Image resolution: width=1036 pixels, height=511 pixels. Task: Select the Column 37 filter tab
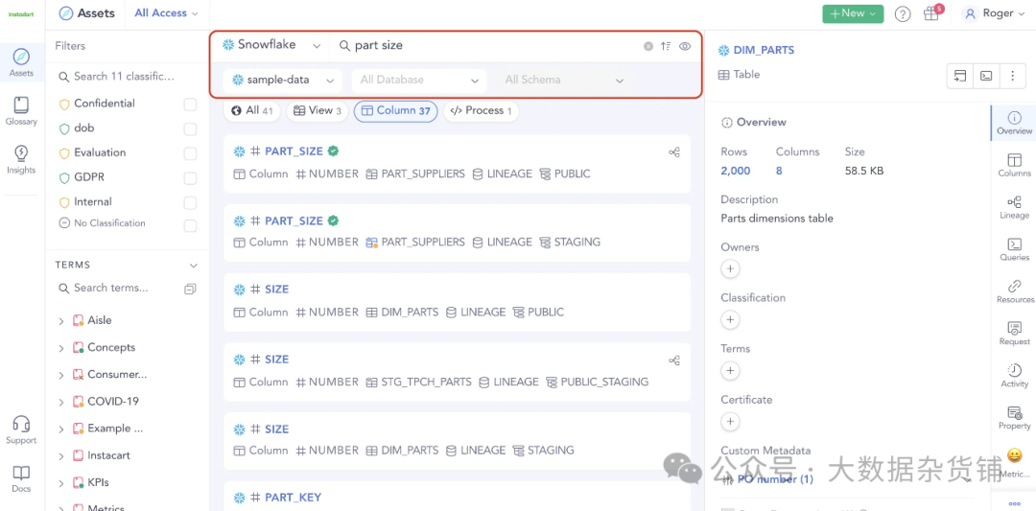(396, 111)
